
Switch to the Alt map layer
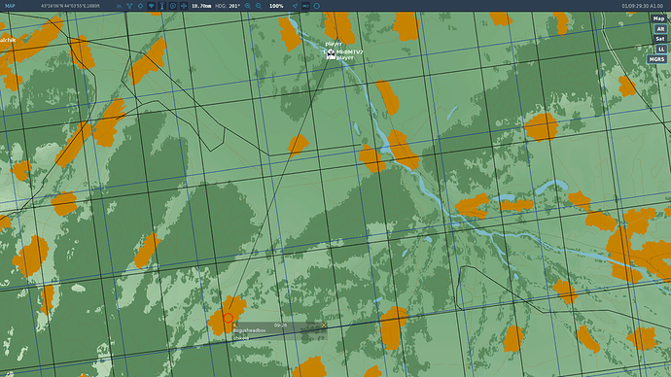click(x=660, y=28)
